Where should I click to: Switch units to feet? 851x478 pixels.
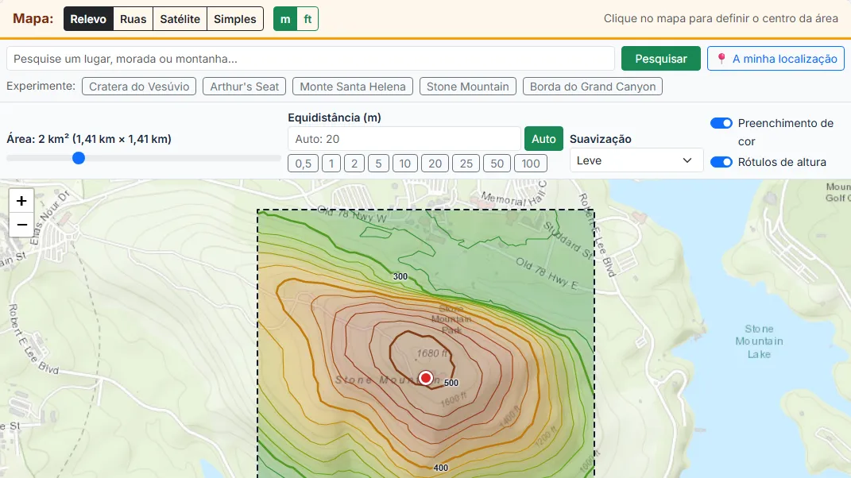click(x=308, y=19)
